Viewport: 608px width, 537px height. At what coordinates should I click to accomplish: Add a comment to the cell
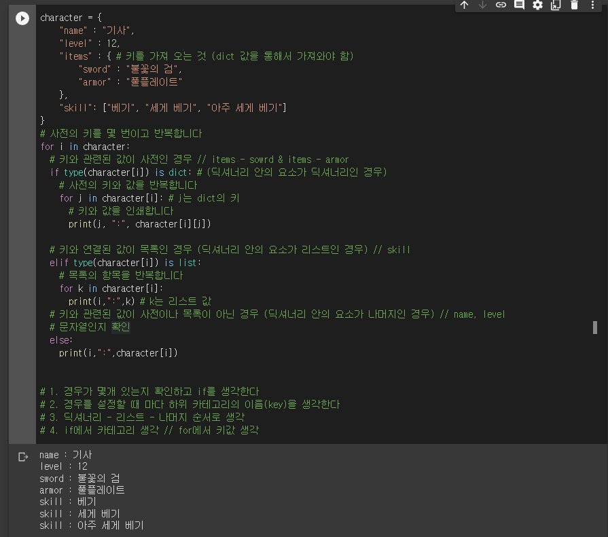click(x=519, y=5)
